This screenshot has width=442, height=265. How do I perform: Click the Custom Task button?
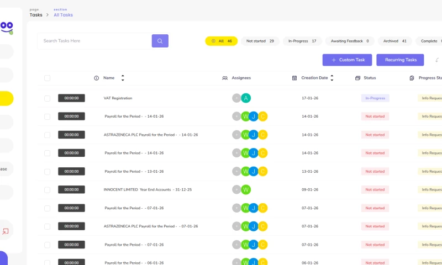(x=348, y=60)
